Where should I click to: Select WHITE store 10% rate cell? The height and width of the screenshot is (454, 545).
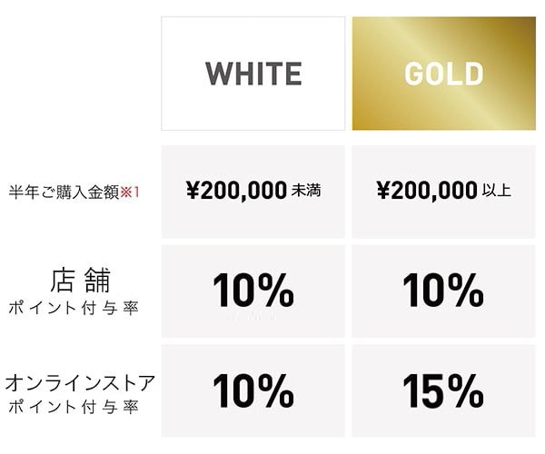click(253, 291)
